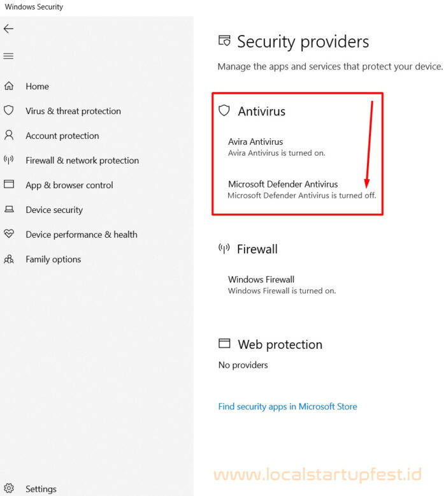This screenshot has width=446, height=496.
Task: Select the Avira Antivirus provider entry
Action: click(x=277, y=147)
